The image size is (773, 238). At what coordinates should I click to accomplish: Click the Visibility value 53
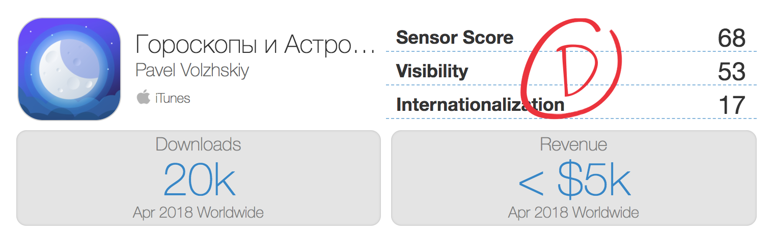(x=731, y=72)
